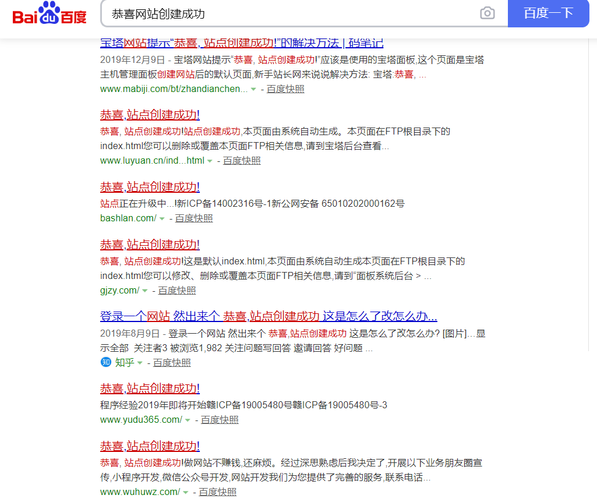Image resolution: width=597 pixels, height=502 pixels.
Task: Click the www.wuhuwz.com/ URL
Action: [140, 492]
